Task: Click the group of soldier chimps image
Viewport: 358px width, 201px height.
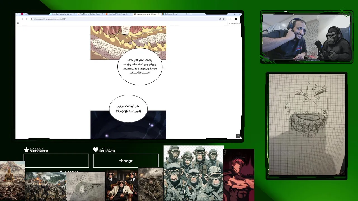Action: pyautogui.click(x=194, y=173)
